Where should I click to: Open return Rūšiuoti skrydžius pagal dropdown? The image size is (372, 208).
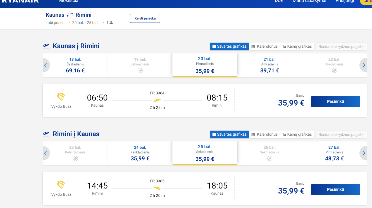tap(342, 134)
